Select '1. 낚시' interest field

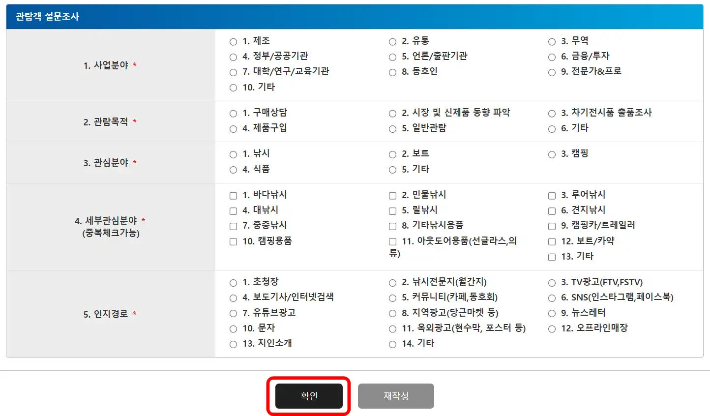pos(233,153)
